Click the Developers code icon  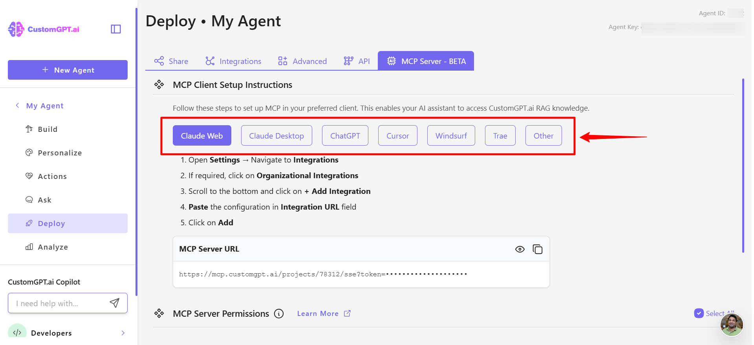pos(17,332)
